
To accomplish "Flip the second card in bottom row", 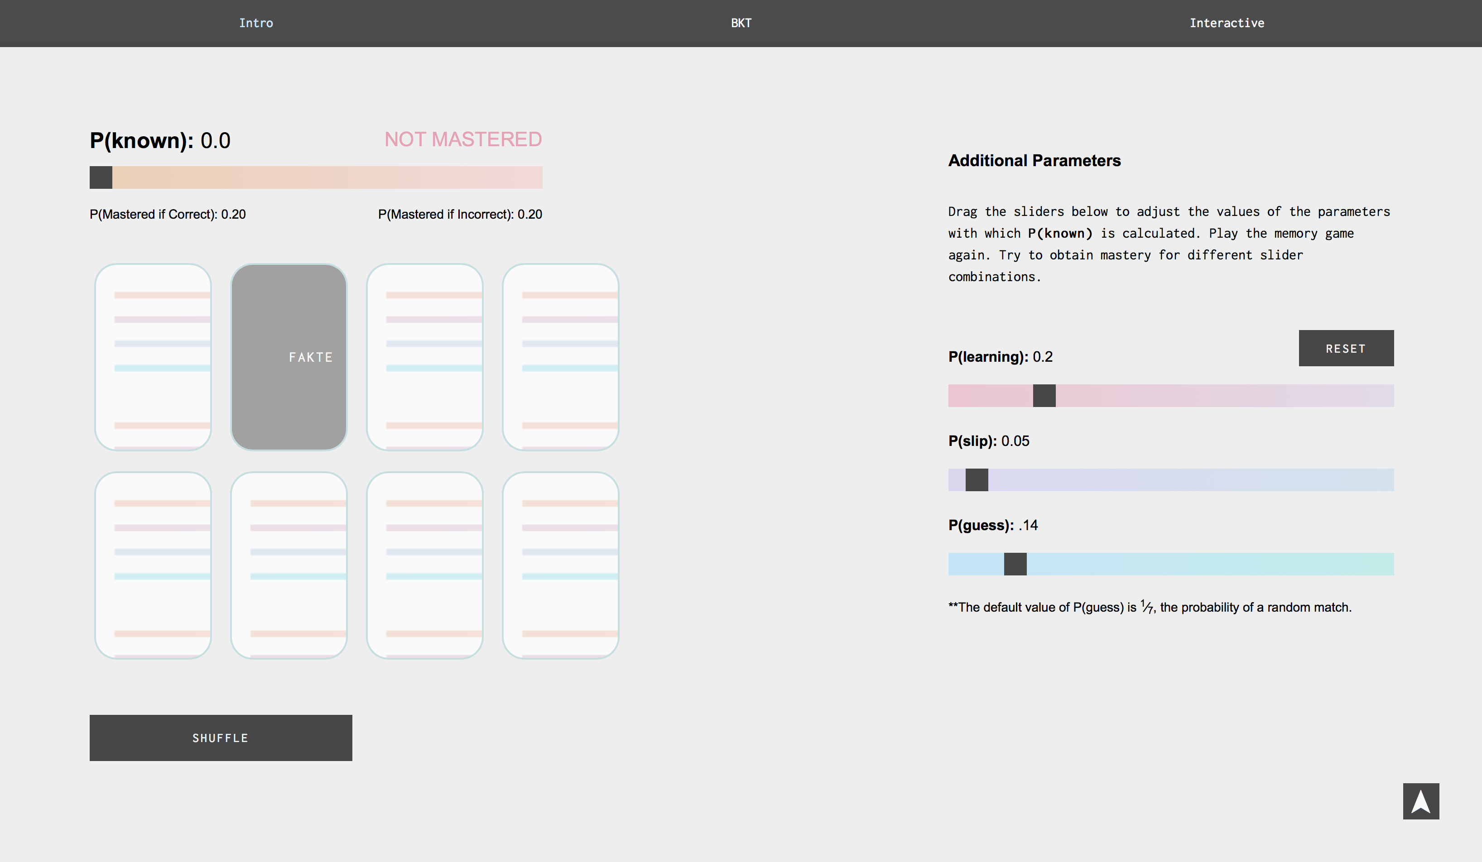I will [289, 565].
